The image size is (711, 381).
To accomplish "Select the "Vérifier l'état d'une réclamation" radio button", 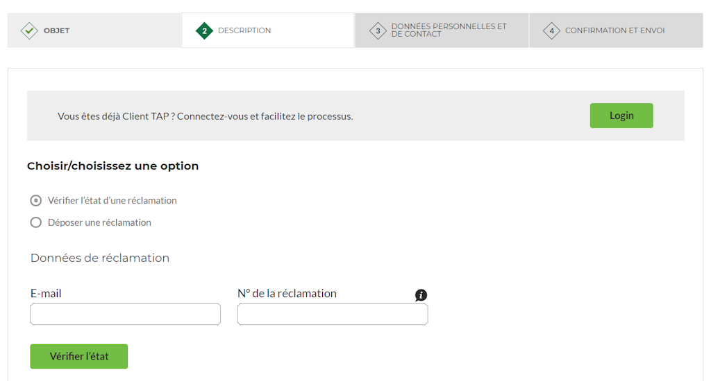I will (x=36, y=200).
